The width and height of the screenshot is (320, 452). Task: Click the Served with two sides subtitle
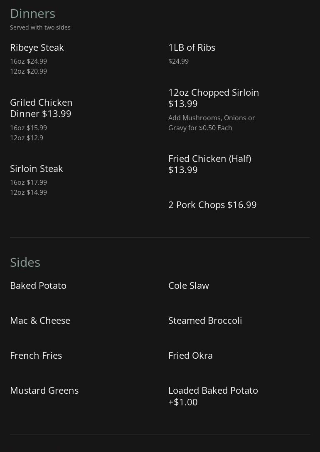(40, 27)
